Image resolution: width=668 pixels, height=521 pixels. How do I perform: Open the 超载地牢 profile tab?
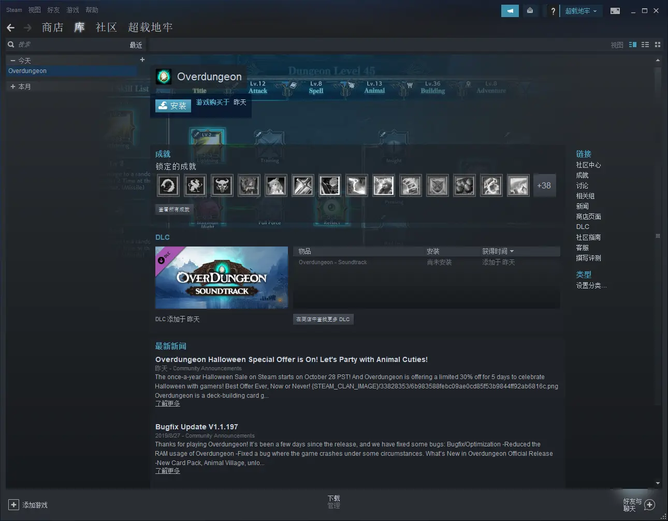(x=150, y=27)
